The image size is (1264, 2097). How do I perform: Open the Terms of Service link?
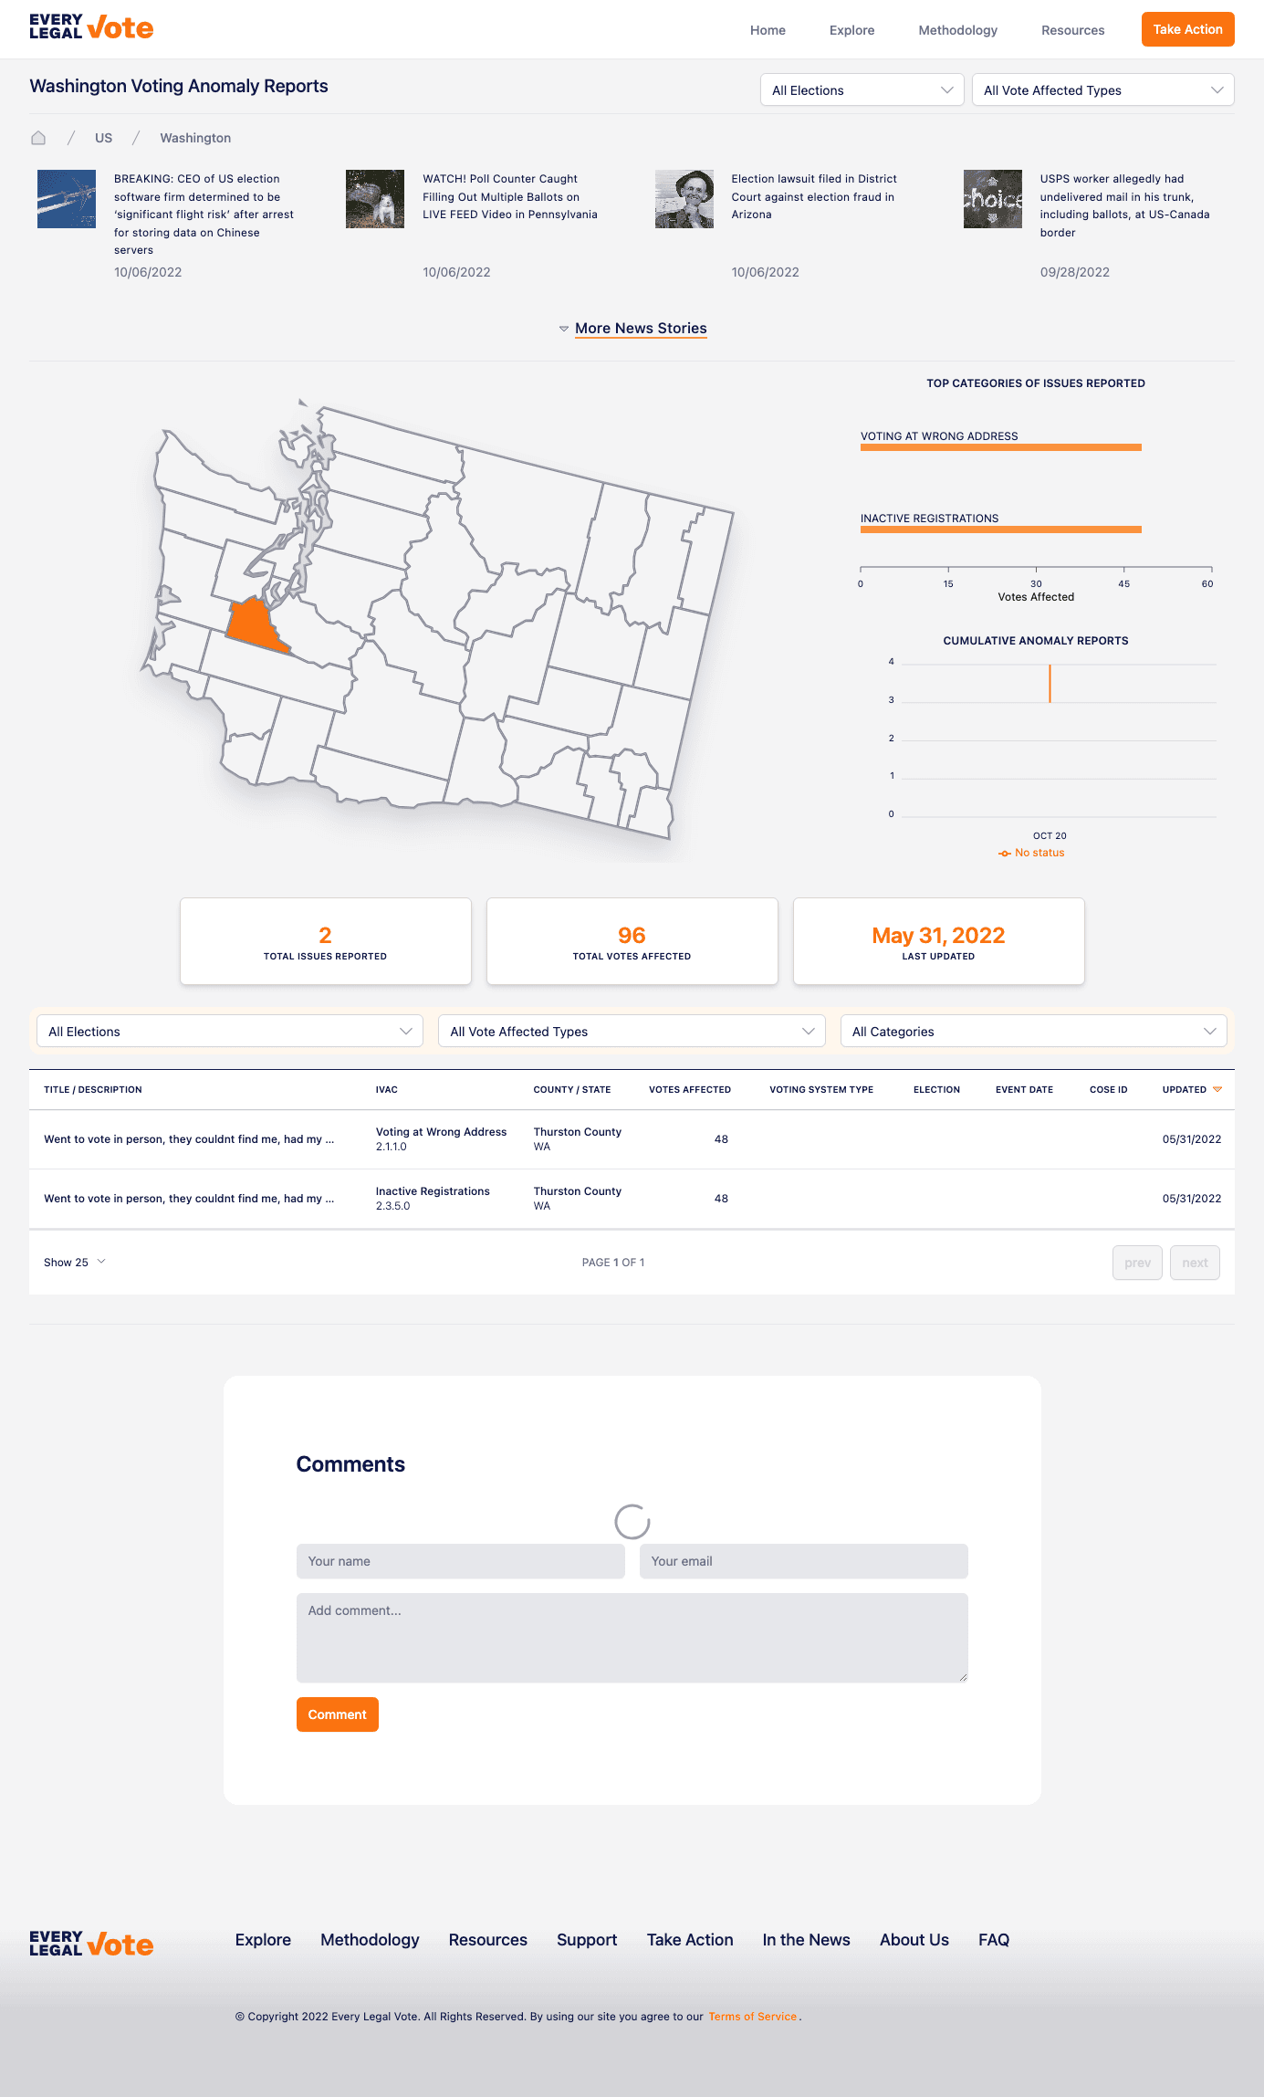tap(753, 2017)
